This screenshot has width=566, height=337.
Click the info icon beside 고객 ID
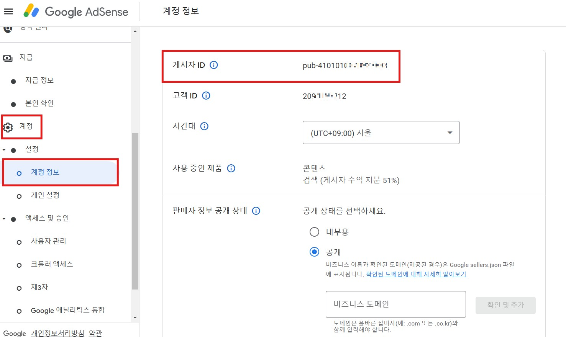point(206,96)
